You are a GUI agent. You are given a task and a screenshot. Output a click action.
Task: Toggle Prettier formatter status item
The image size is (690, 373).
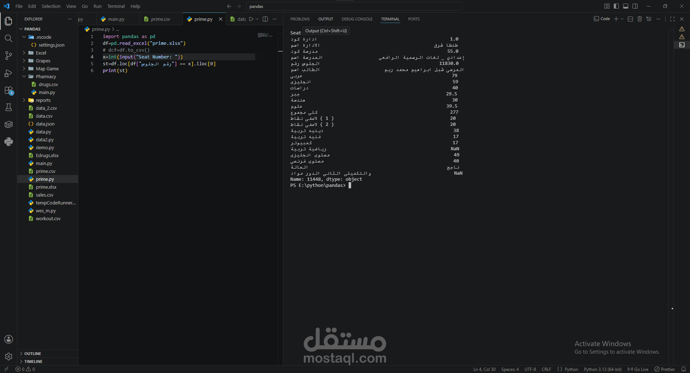pyautogui.click(x=664, y=369)
